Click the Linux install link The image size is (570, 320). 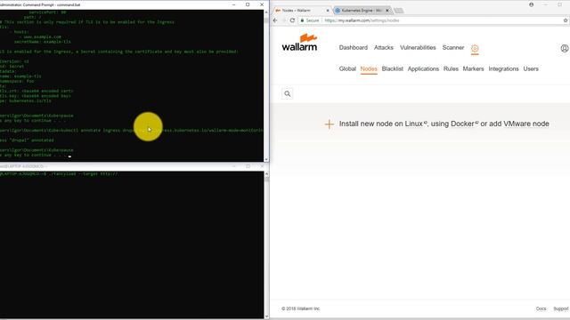point(416,124)
